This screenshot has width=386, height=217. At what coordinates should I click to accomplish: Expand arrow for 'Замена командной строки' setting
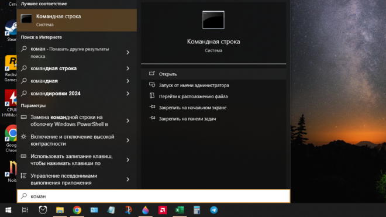click(x=127, y=120)
